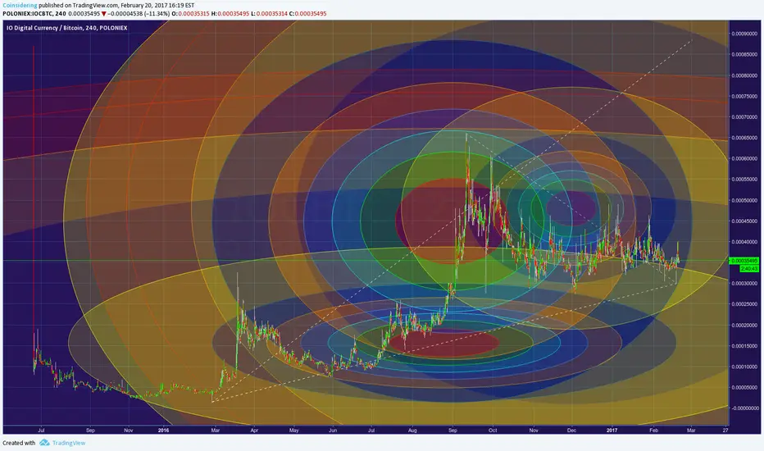This screenshot has width=764, height=451.
Task: Click the green current price label 0.00035495
Action: click(x=744, y=261)
